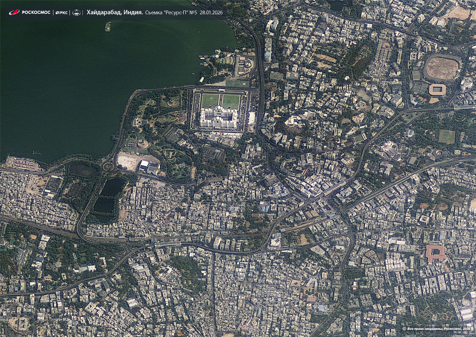Click the copyright symbol in footer

(x=404, y=329)
